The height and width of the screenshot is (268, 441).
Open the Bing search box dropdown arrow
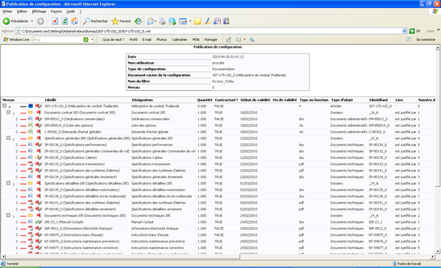pos(91,40)
